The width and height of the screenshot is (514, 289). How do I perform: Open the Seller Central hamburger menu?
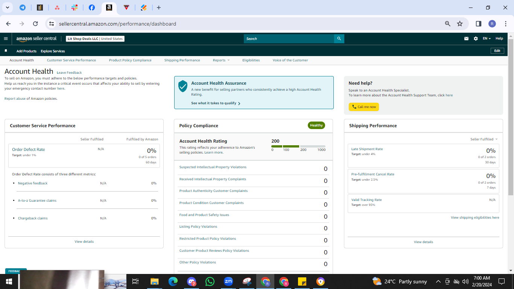6,38
